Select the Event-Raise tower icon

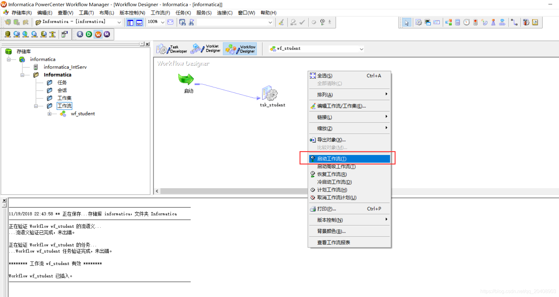click(493, 22)
